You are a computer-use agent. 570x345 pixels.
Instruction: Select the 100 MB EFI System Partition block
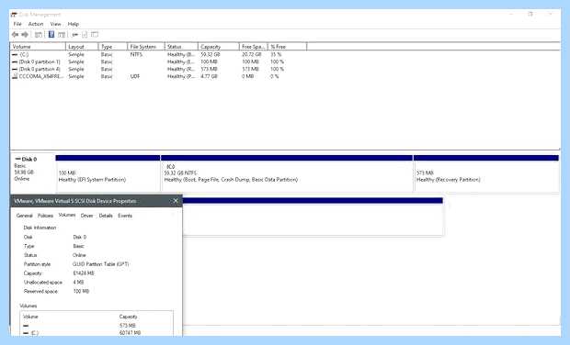(108, 173)
